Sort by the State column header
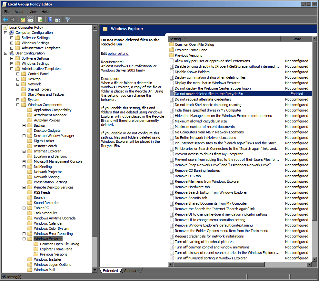This screenshot has width=319, height=281. coord(297,39)
